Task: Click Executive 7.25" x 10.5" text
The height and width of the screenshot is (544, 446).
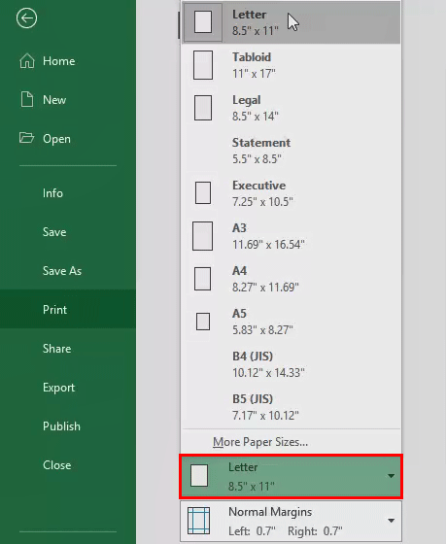Action: [x=262, y=193]
